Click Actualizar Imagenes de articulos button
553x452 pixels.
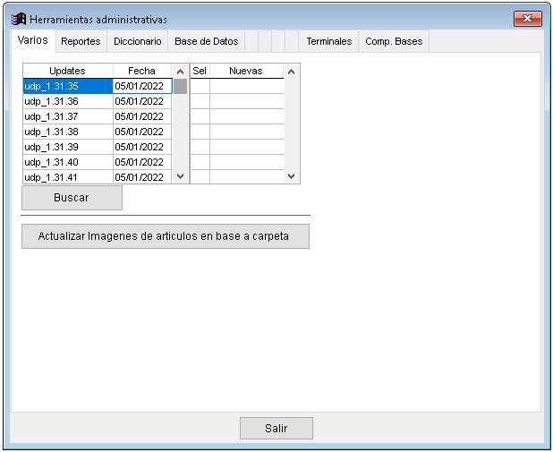point(165,236)
